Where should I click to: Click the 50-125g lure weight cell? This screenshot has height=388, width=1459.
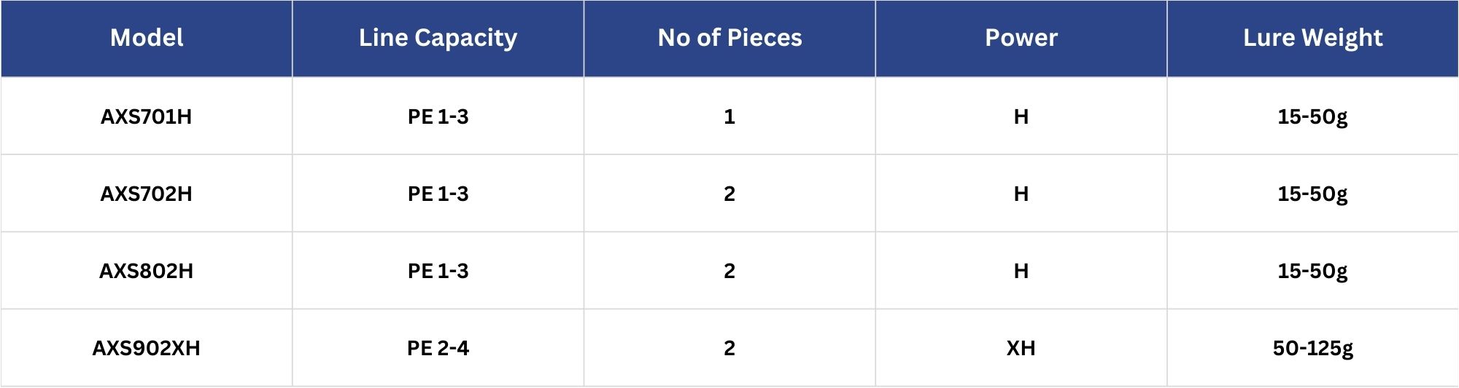click(x=1312, y=348)
